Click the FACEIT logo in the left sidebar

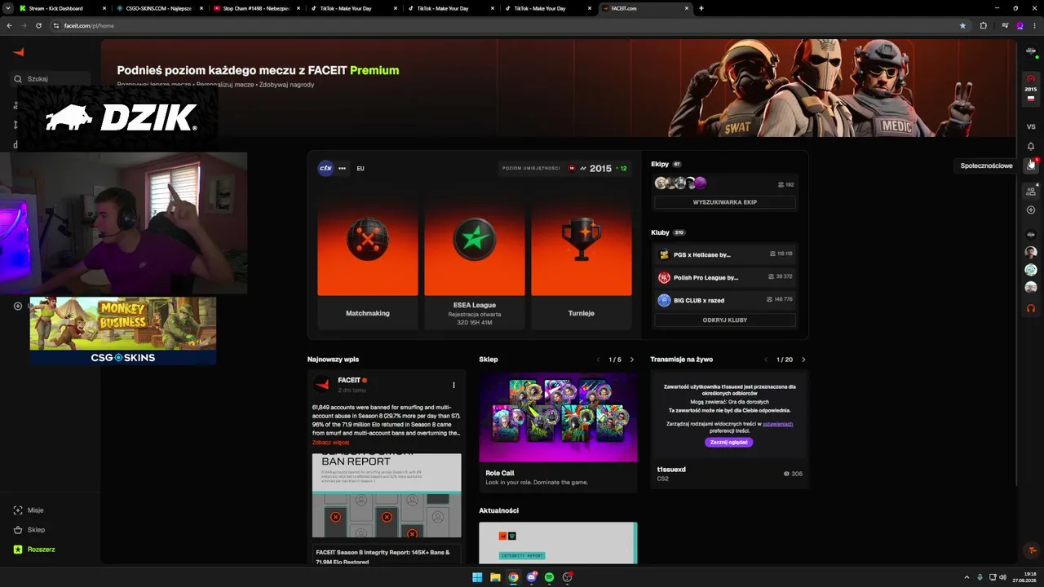point(18,52)
